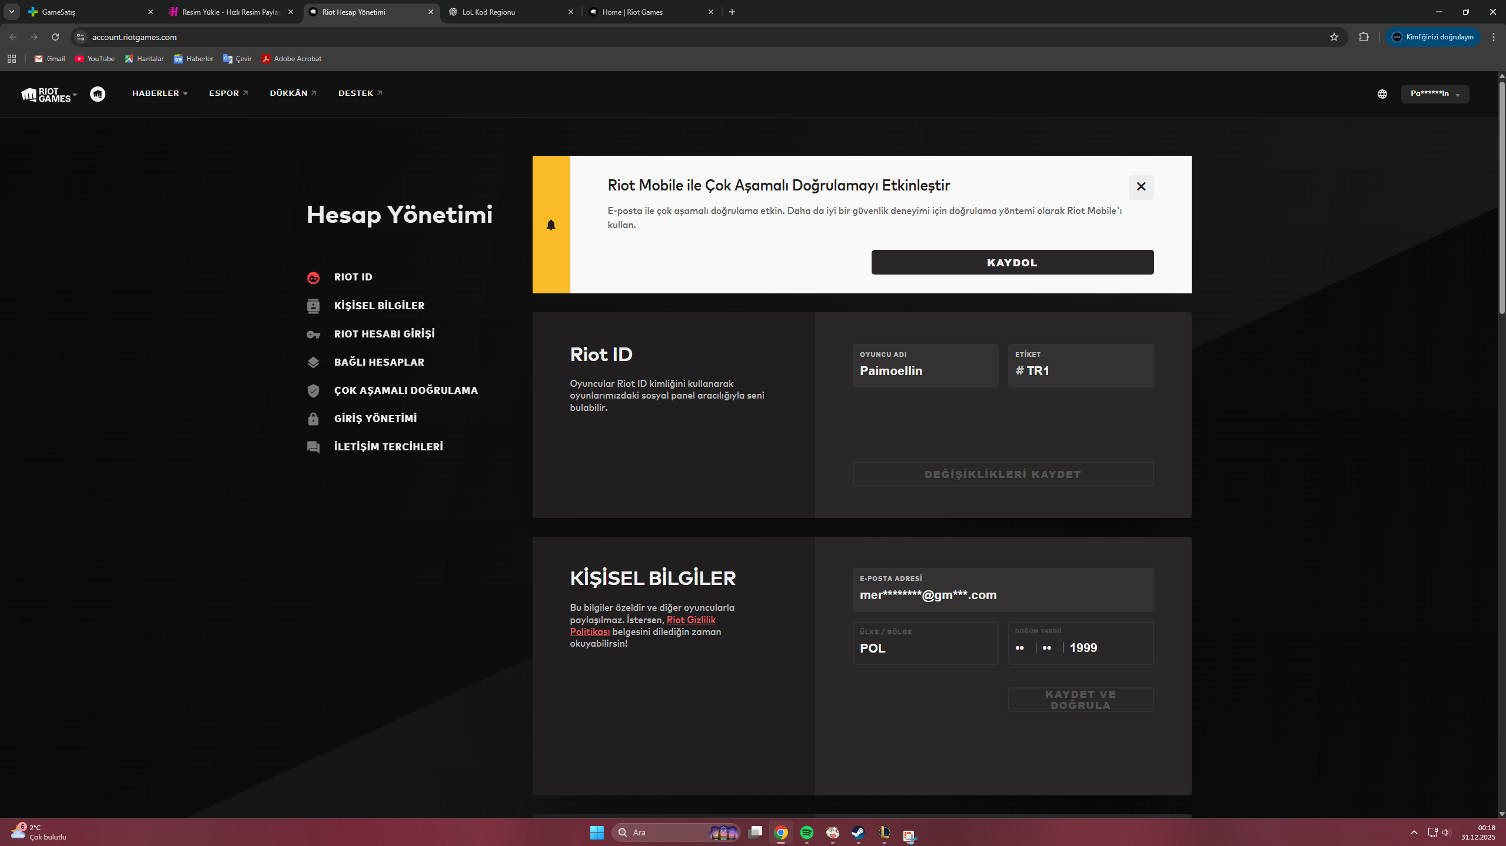1506x846 pixels.
Task: Bookmark this page with the star icon
Action: [1334, 37]
